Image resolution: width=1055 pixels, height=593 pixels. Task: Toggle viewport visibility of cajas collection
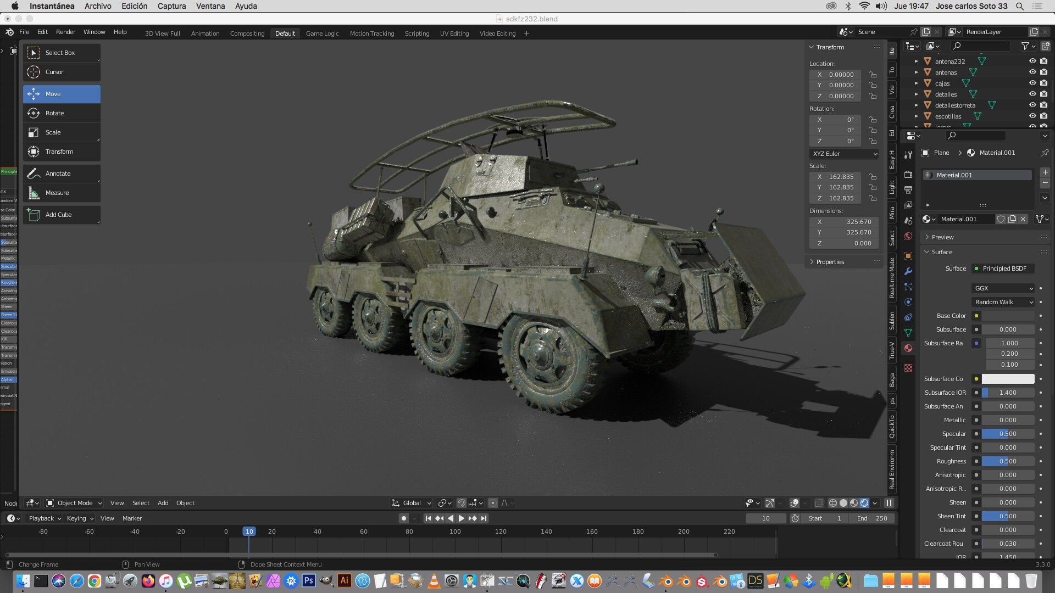pos(1032,83)
